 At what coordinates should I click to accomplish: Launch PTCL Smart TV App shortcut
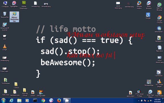coord(140,93)
